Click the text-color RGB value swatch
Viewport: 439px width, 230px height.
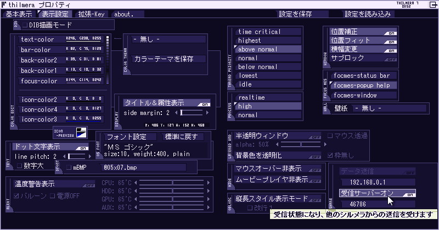pyautogui.click(x=84, y=39)
